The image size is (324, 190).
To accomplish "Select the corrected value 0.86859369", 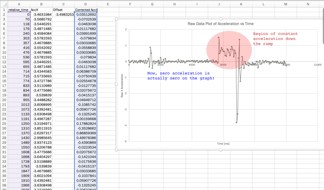I will [x=86, y=133].
